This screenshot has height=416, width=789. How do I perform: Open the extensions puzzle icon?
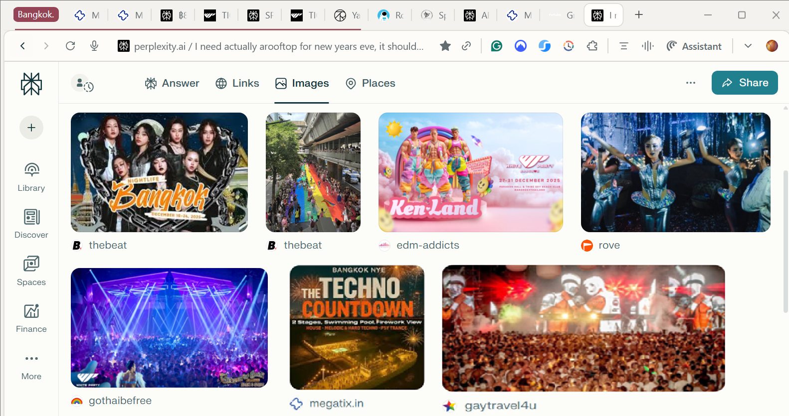[x=592, y=46]
